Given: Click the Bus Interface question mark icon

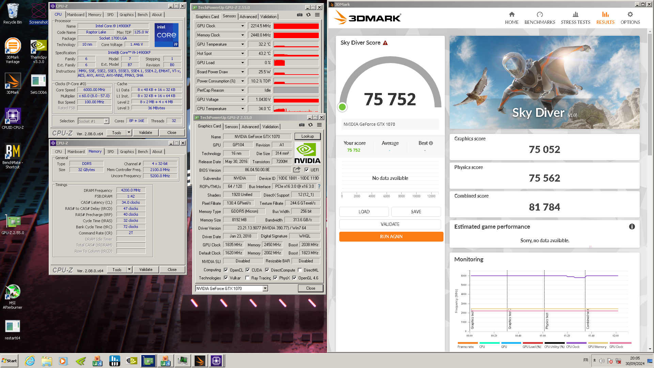Looking at the screenshot, I should [x=319, y=186].
